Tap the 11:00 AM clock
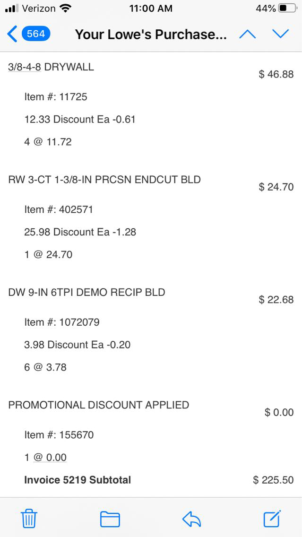Viewport: 302px width, 537px height. point(151,9)
